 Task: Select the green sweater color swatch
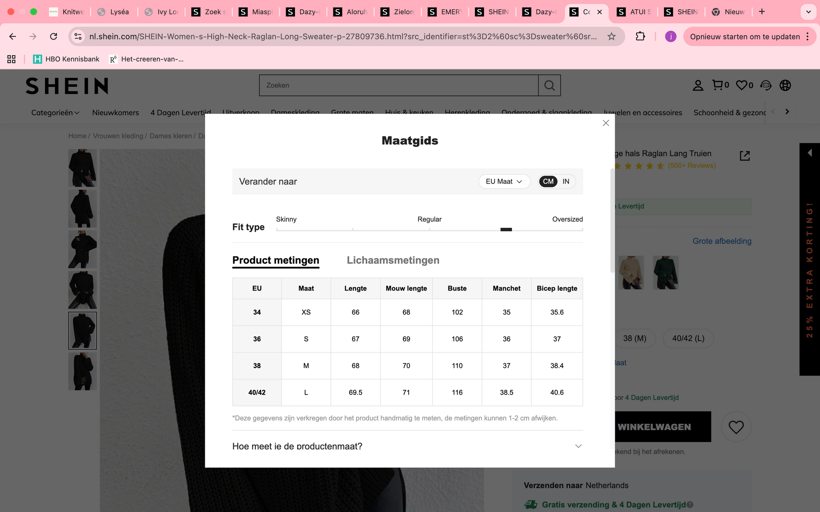click(x=665, y=272)
